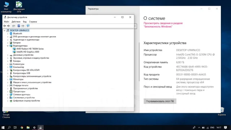Expand the Сетевые адаптеры category
231x130 pixels.
pyautogui.click(x=8, y=95)
